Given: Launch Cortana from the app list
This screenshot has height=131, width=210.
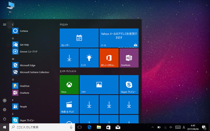Looking at the screenshot, I should coord(20,31).
